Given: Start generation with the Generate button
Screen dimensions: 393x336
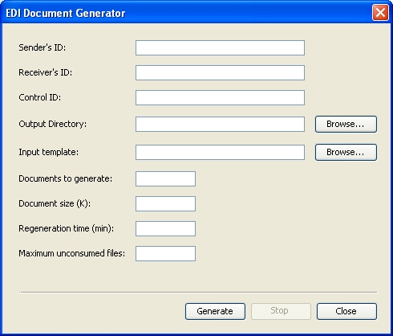Looking at the screenshot, I should (x=215, y=311).
